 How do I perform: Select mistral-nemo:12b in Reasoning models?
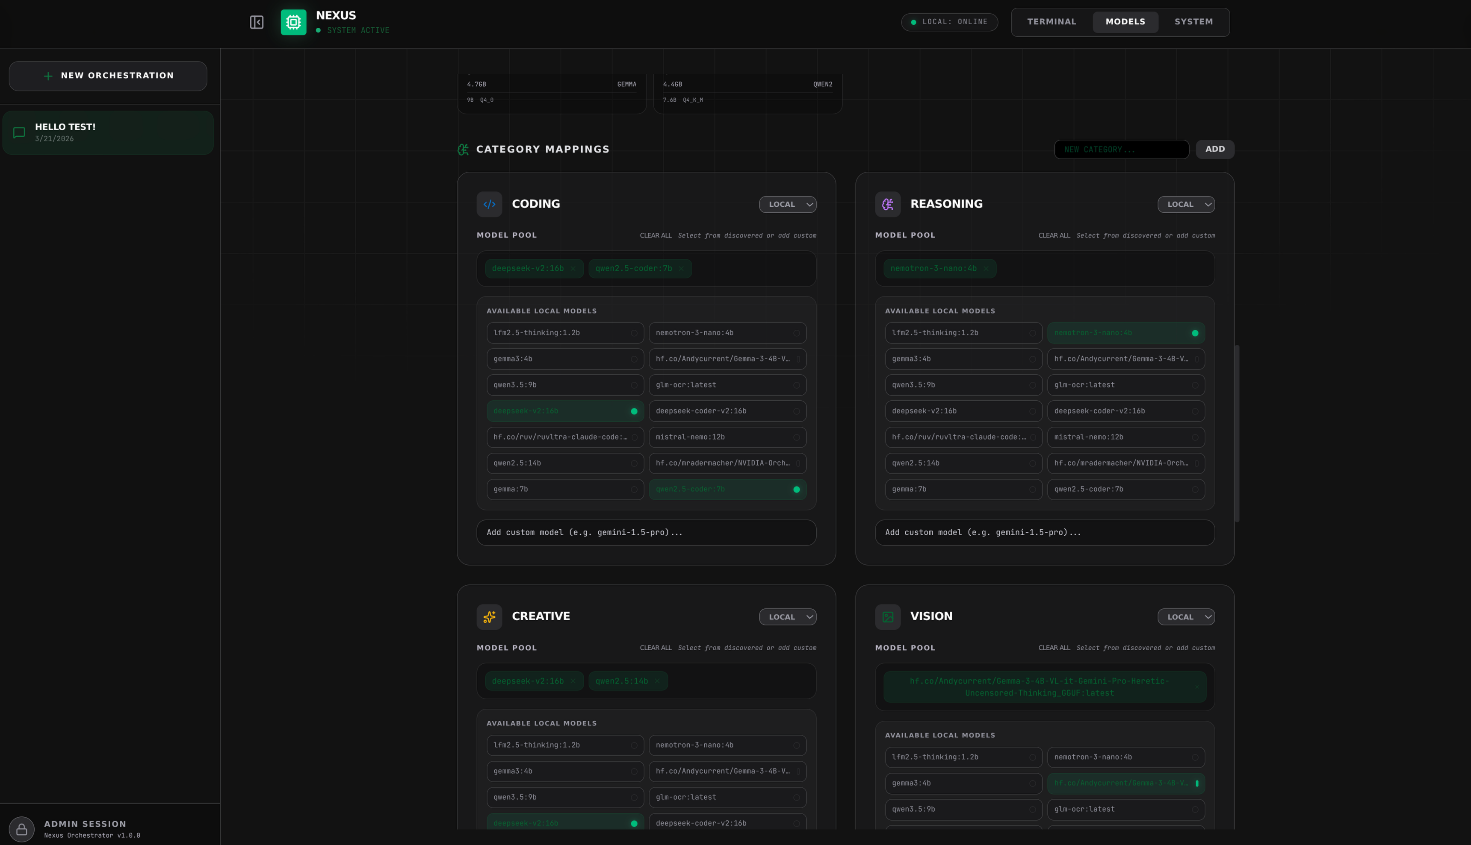(1126, 437)
